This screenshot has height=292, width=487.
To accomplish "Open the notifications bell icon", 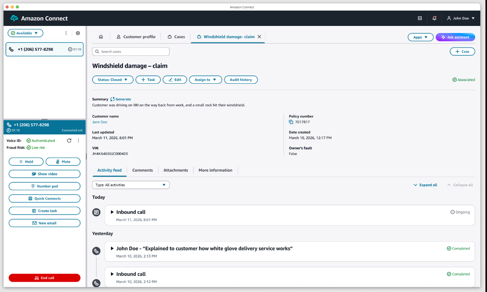I will [x=434, y=18].
